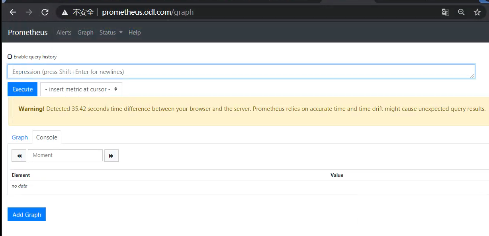Click the Moment time input
Viewport: 489px width, 236px height.
point(65,155)
